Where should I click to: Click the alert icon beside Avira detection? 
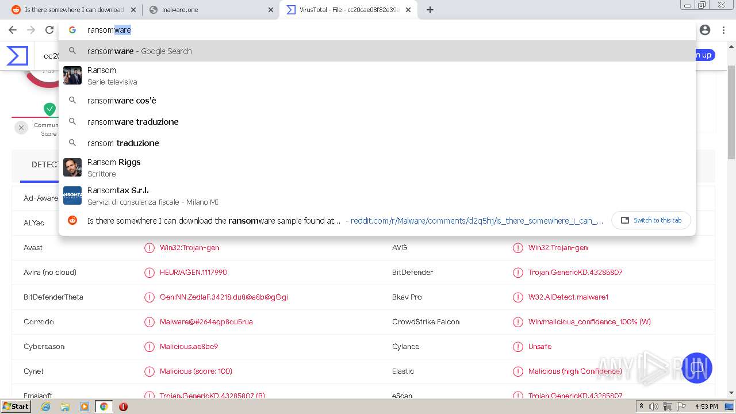[x=149, y=273]
